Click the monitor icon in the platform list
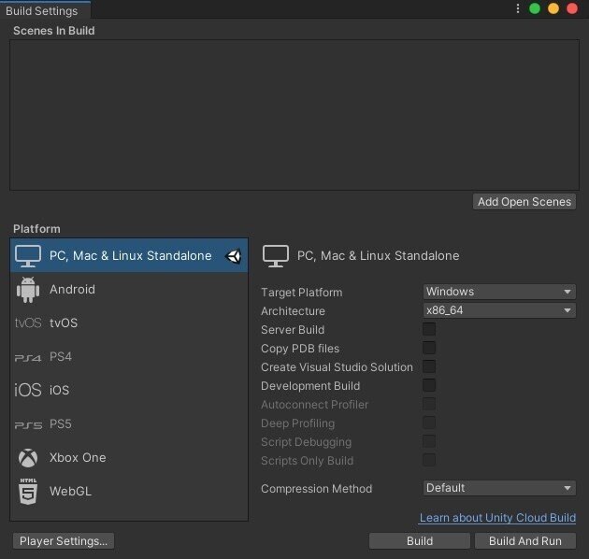This screenshot has height=559, width=589. (28, 256)
